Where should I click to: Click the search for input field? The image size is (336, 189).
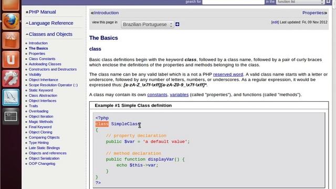coord(233,2)
